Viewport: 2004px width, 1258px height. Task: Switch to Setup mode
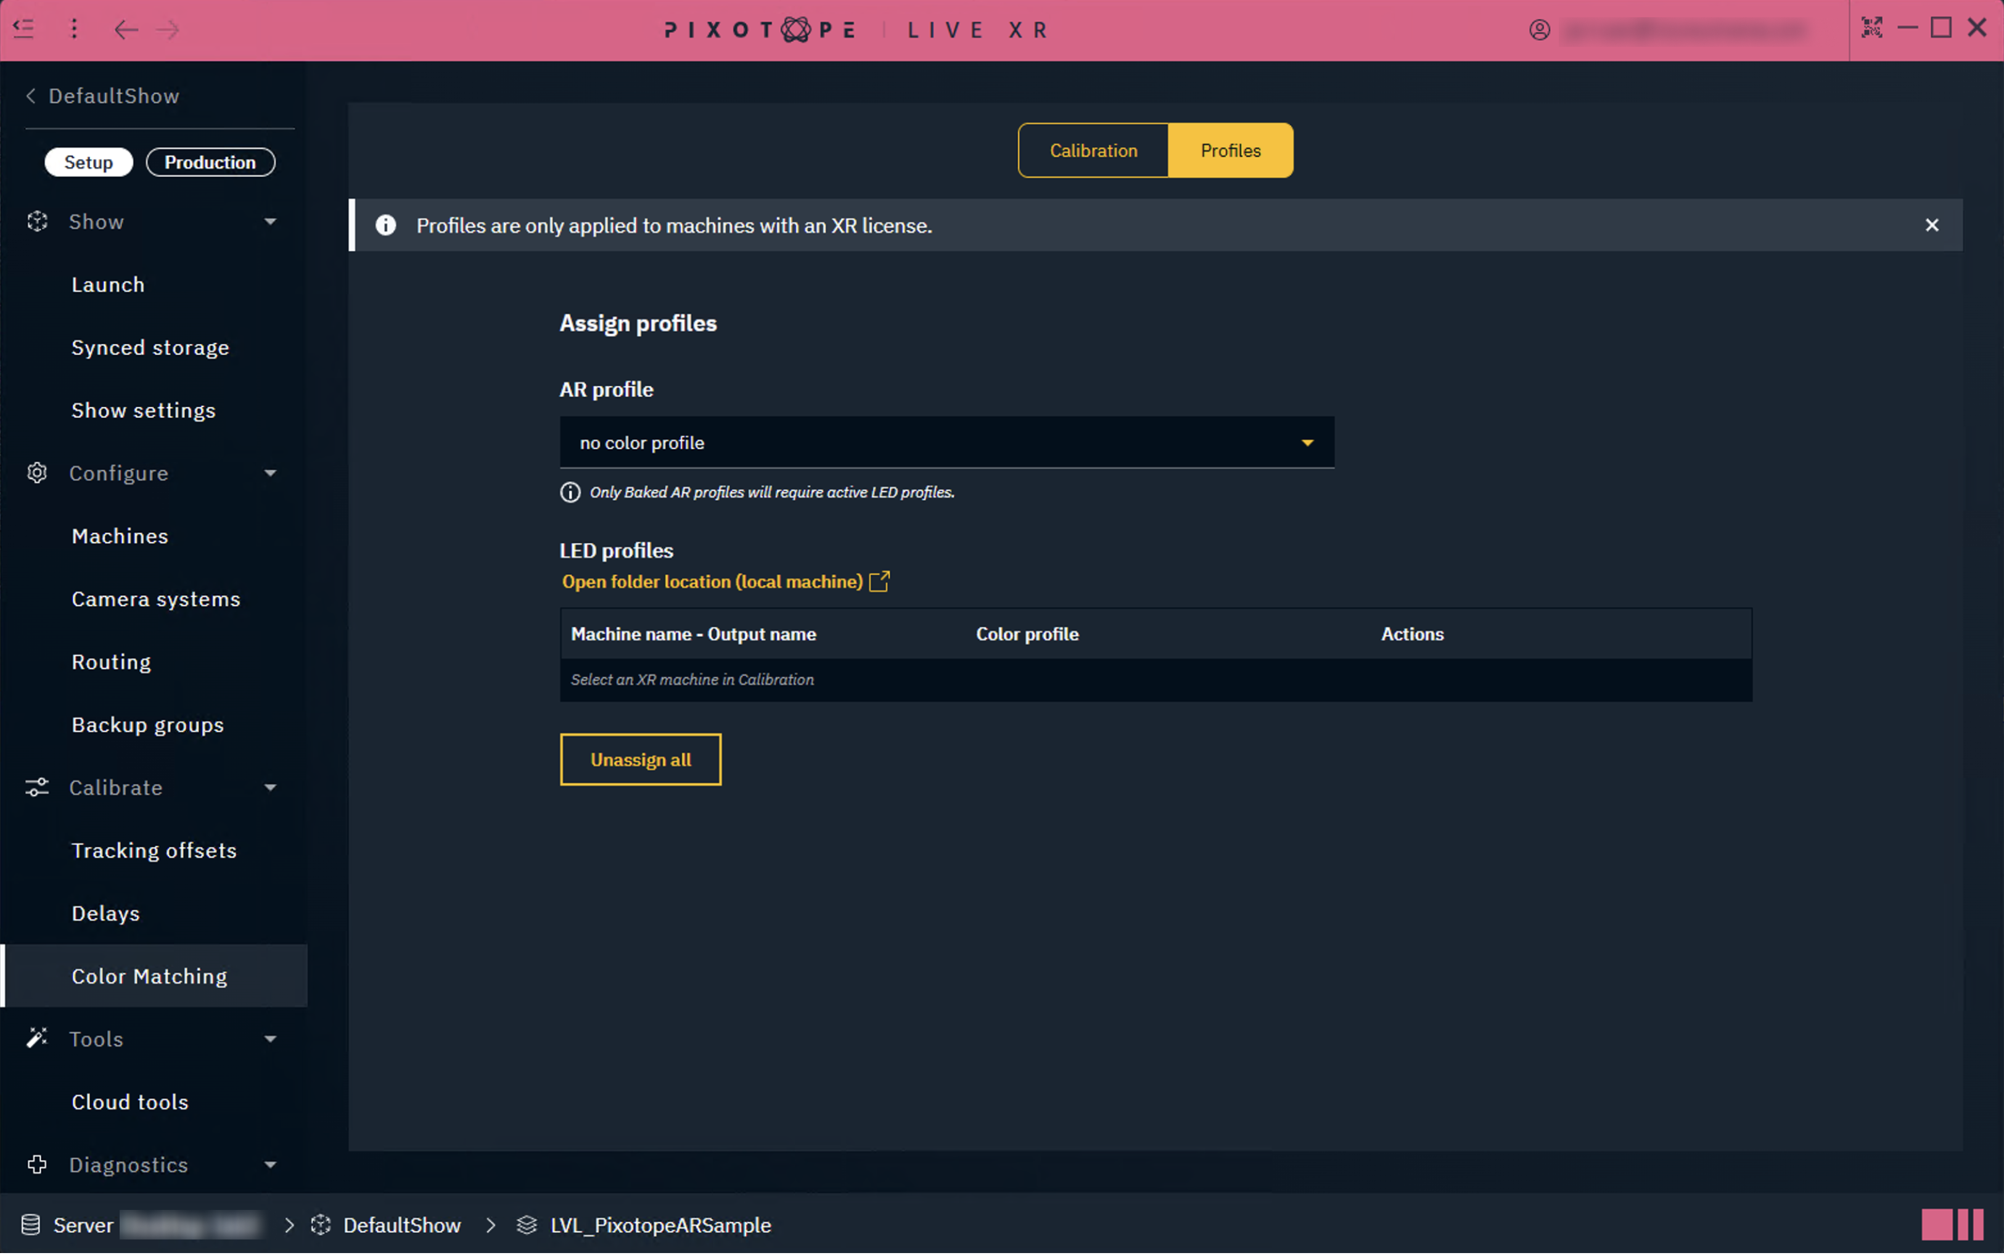[88, 162]
